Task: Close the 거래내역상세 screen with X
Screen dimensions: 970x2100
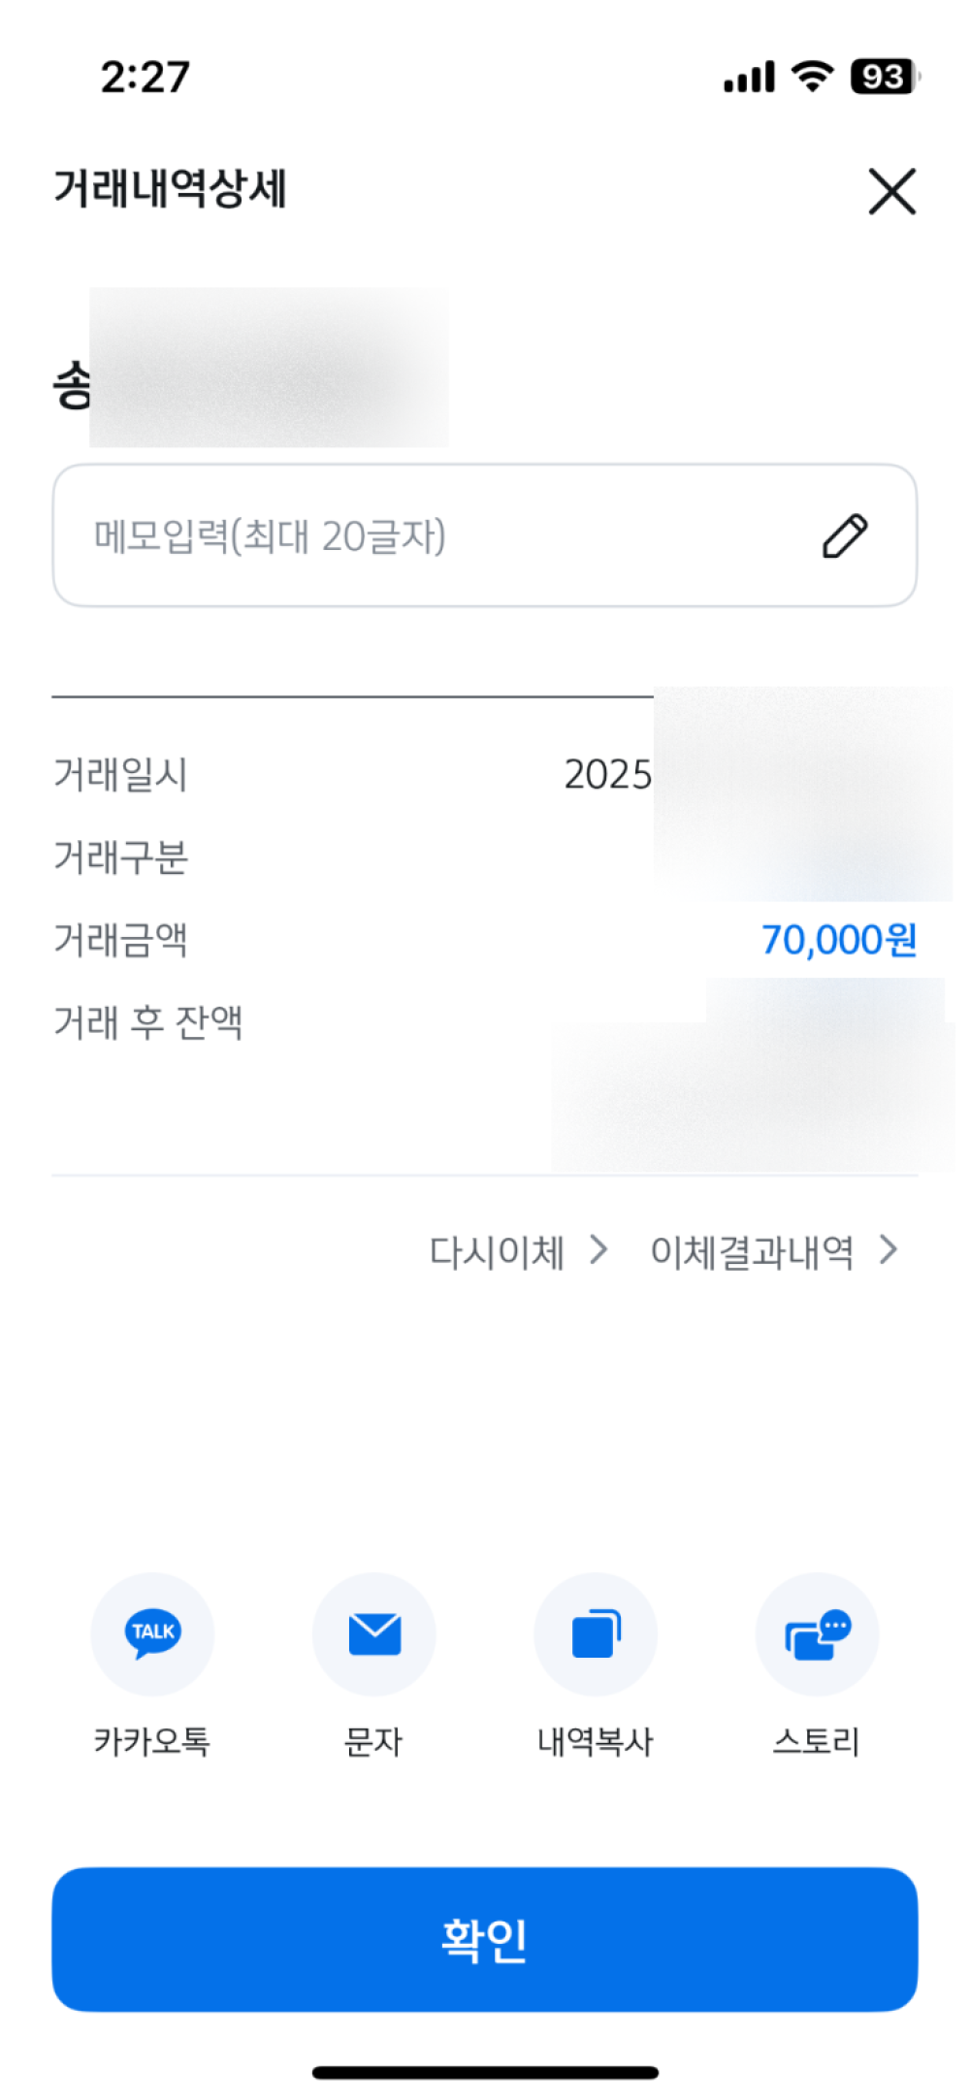Action: point(891,191)
